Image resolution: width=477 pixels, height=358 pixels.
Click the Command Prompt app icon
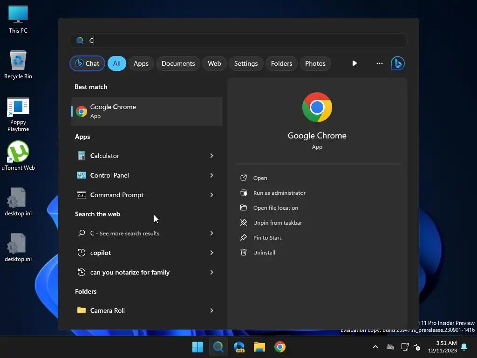[x=81, y=195]
